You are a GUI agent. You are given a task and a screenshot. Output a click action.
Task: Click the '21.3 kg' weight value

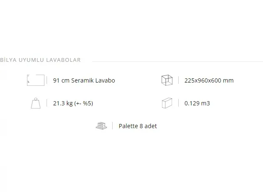point(63,103)
